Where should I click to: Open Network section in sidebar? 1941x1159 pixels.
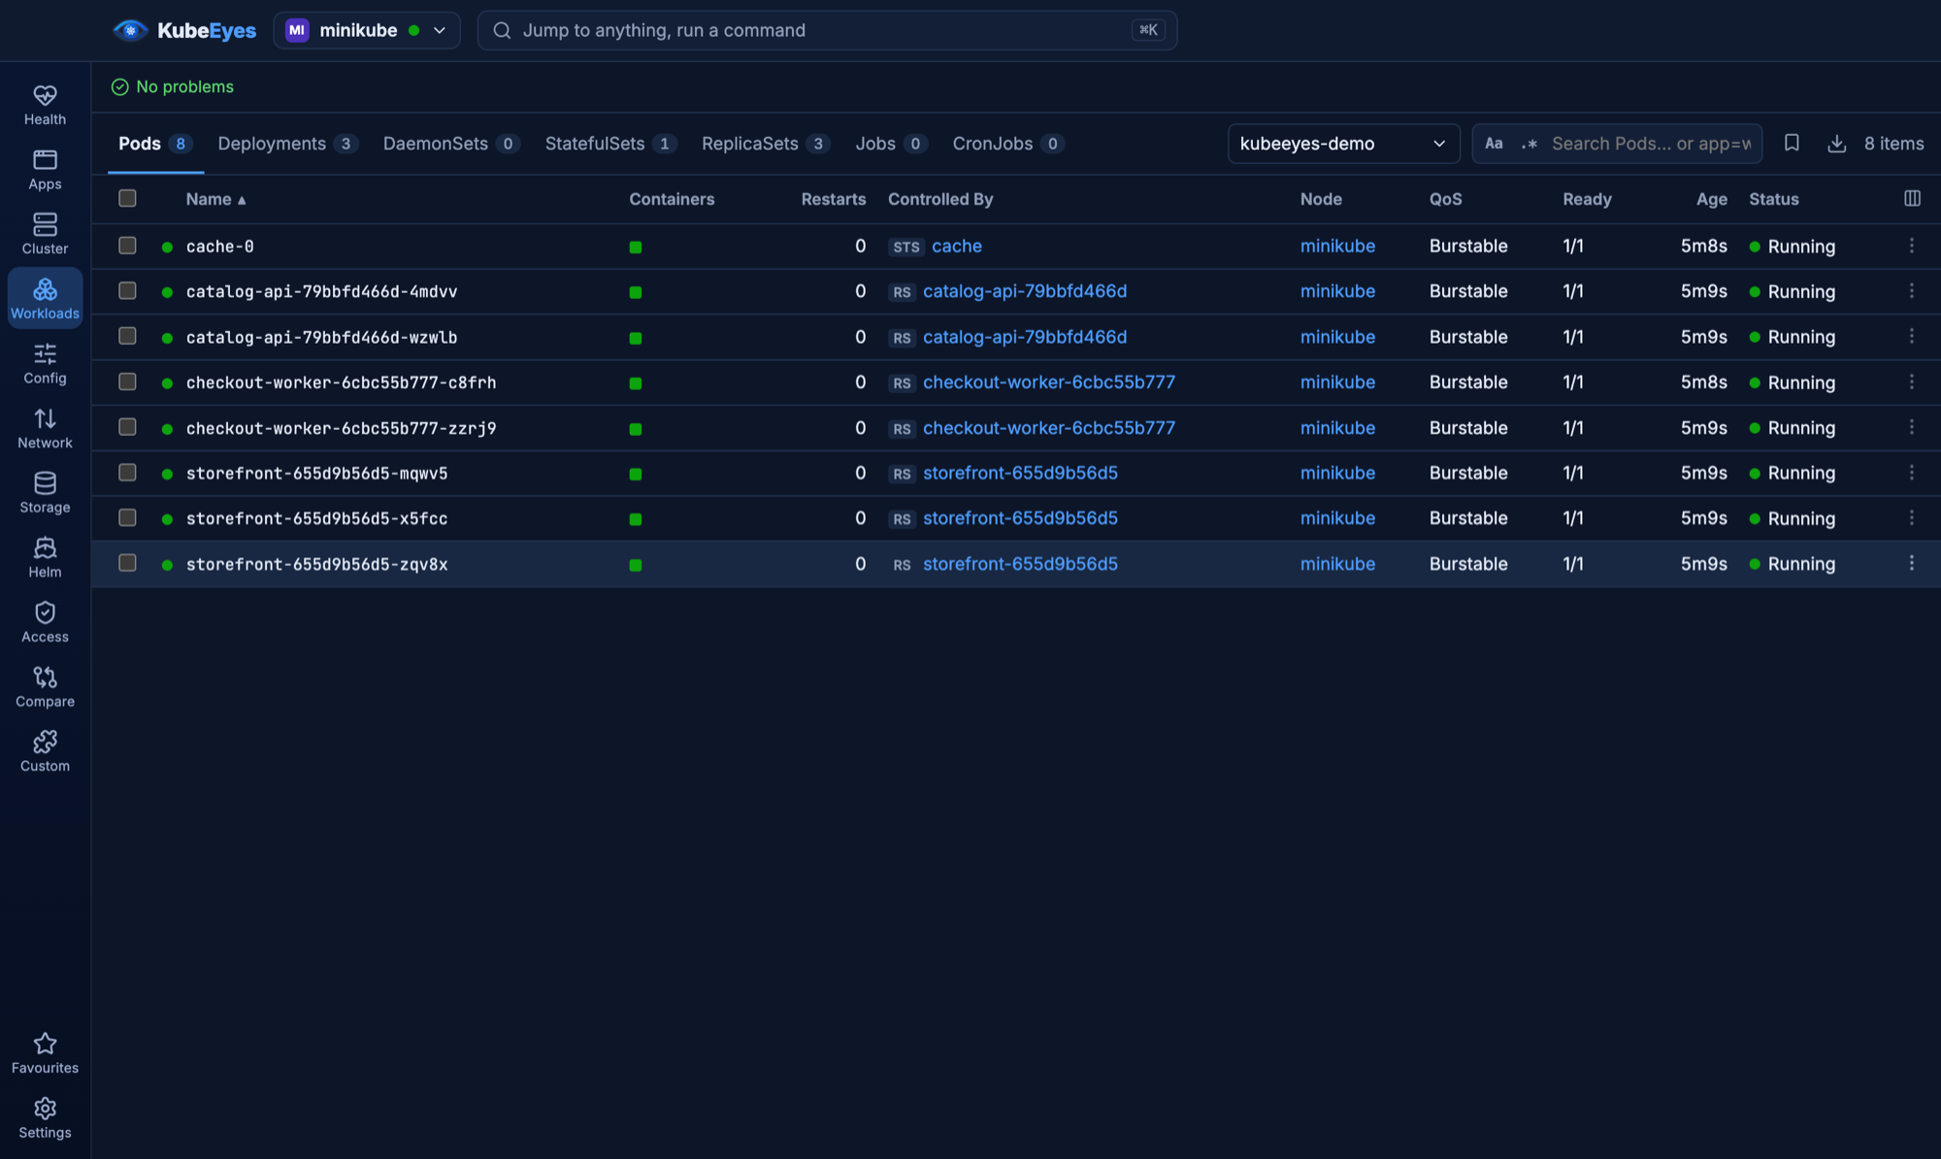tap(45, 428)
